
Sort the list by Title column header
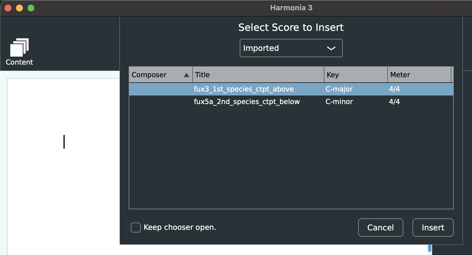257,75
